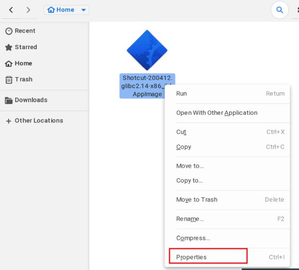Screen dimensions: 299x270
Task: Click the plus icon beside Other Locations
Action: click(x=8, y=121)
